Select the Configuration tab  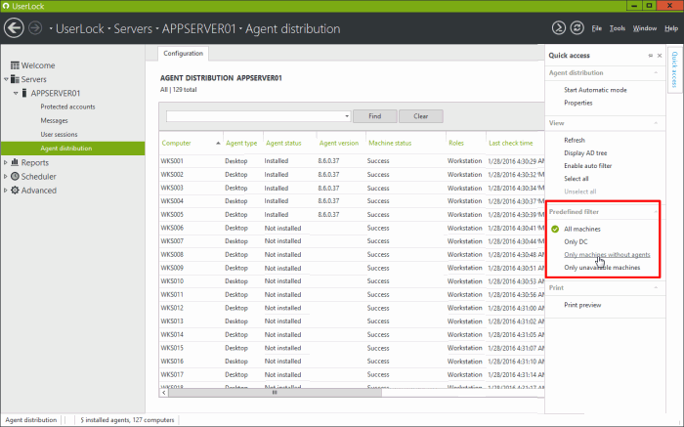pyautogui.click(x=184, y=53)
